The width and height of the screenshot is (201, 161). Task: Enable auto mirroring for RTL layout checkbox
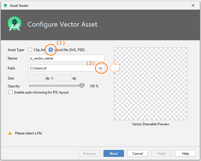point(11,92)
